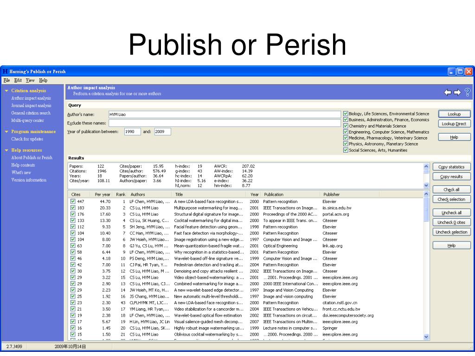Click Copy statistics button
This screenshot has height=356, width=475.
(451, 167)
